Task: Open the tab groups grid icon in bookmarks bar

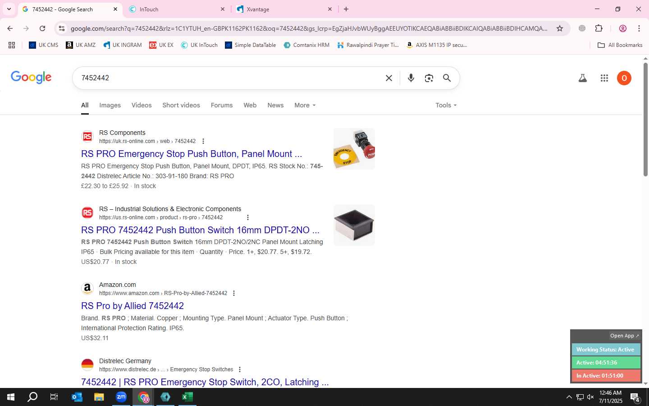Action: pos(12,45)
